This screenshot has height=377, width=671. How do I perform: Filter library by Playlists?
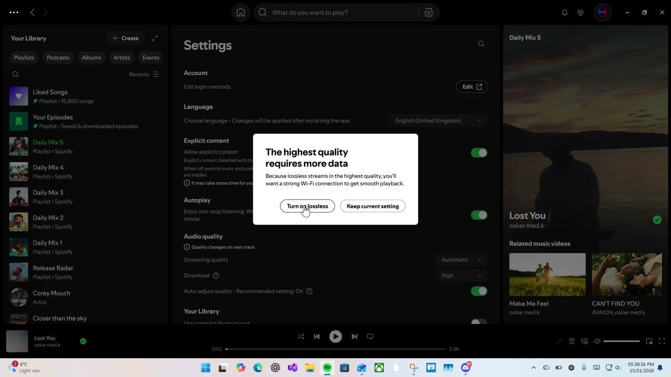[24, 58]
